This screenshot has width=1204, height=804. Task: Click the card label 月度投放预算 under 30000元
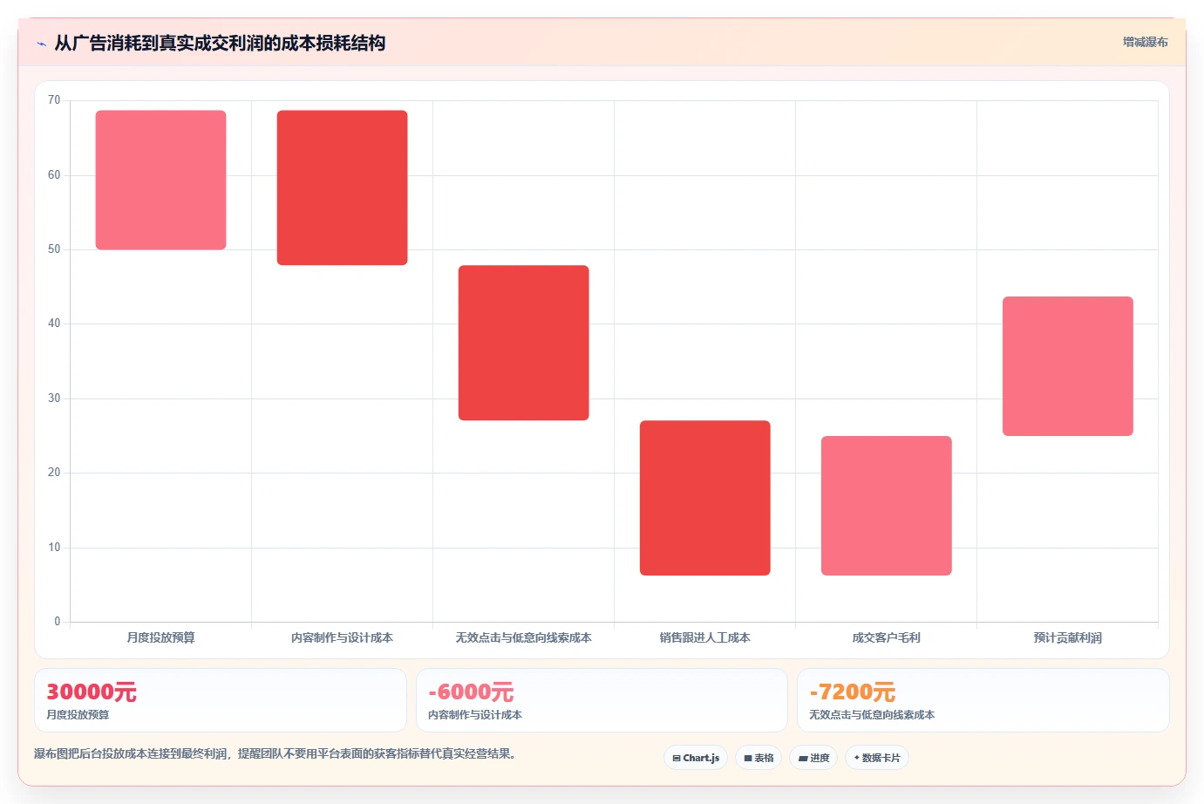click(x=78, y=715)
